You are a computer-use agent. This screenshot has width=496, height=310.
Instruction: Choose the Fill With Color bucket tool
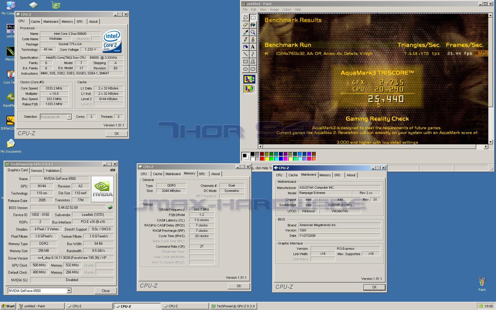tap(253, 25)
